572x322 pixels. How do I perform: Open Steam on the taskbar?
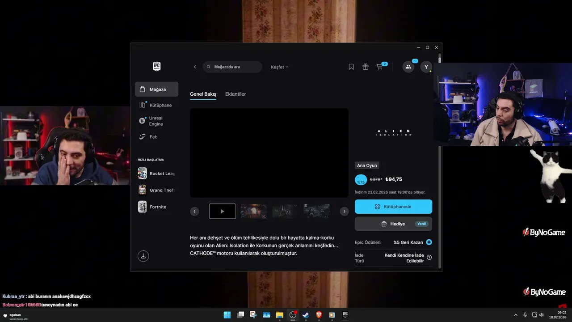[x=306, y=315]
